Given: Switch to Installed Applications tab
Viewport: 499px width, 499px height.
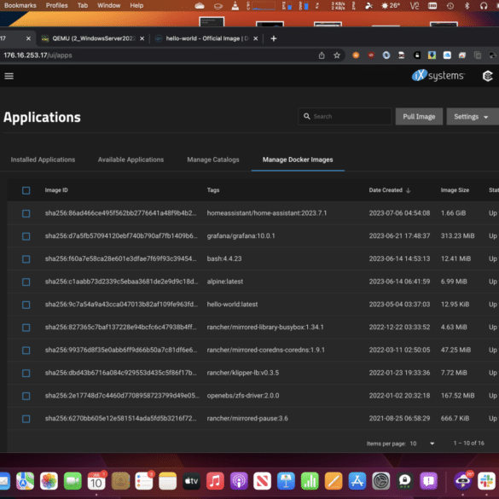Looking at the screenshot, I should click(x=43, y=160).
